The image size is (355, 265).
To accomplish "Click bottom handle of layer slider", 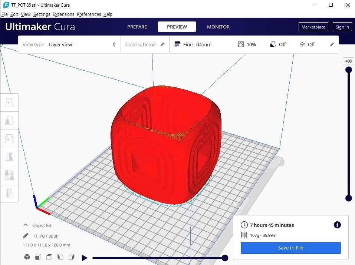I will [349, 198].
